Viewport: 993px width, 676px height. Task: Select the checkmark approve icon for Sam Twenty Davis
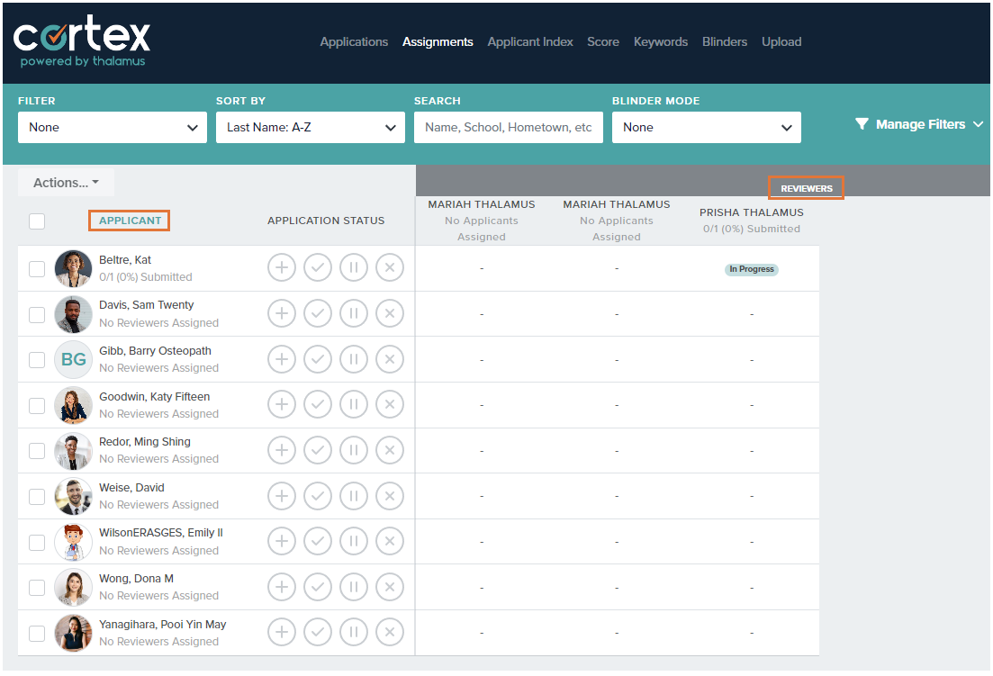coord(318,313)
